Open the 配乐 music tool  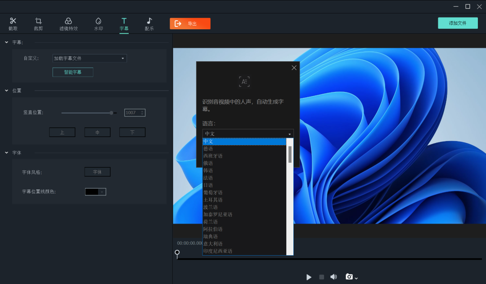tap(149, 24)
